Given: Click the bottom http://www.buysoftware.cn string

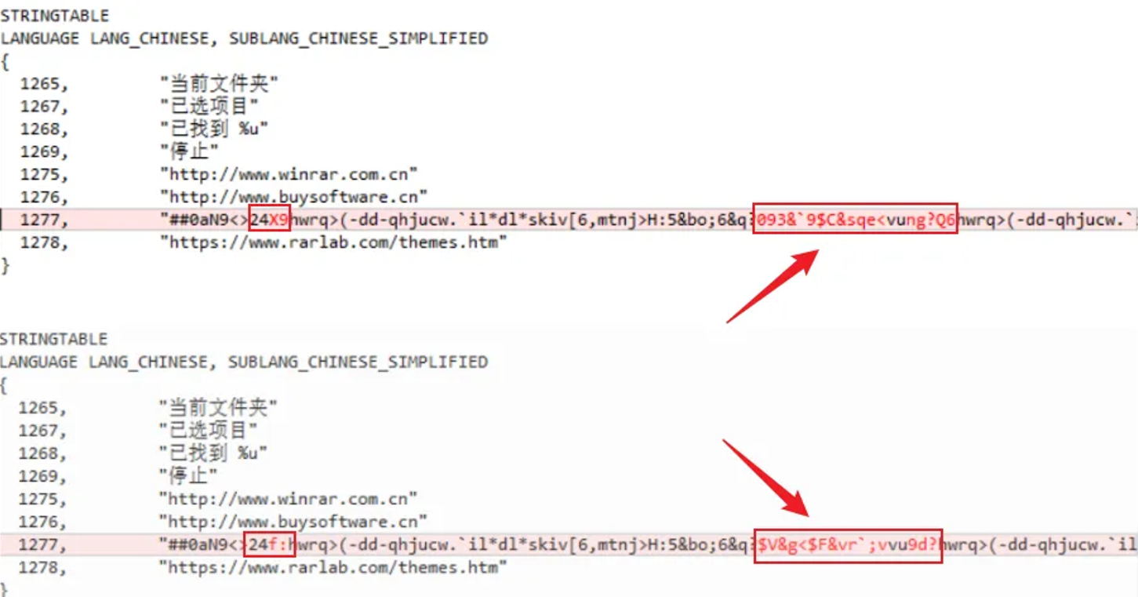Looking at the screenshot, I should (x=293, y=522).
